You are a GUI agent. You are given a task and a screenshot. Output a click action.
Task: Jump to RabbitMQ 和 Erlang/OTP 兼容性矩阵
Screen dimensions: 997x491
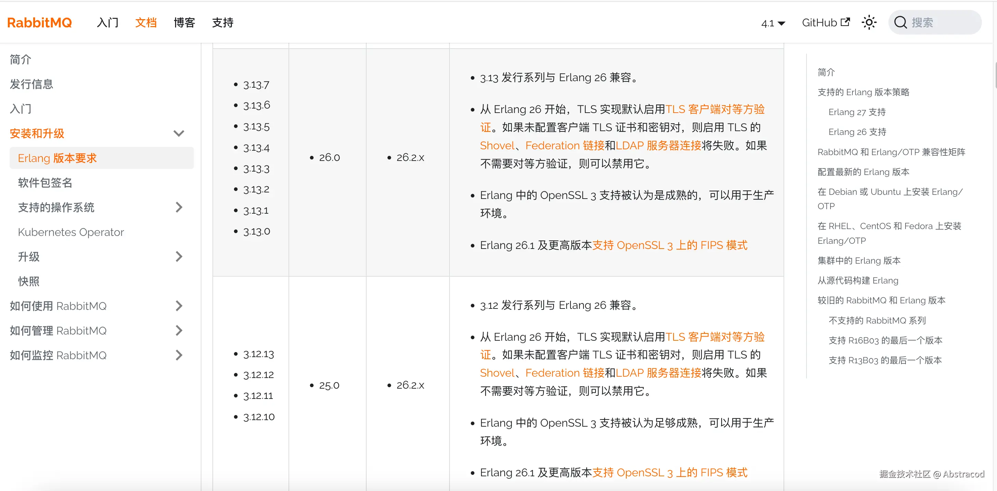891,152
